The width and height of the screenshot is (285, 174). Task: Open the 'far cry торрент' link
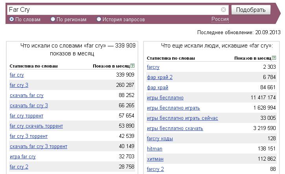click(26, 116)
